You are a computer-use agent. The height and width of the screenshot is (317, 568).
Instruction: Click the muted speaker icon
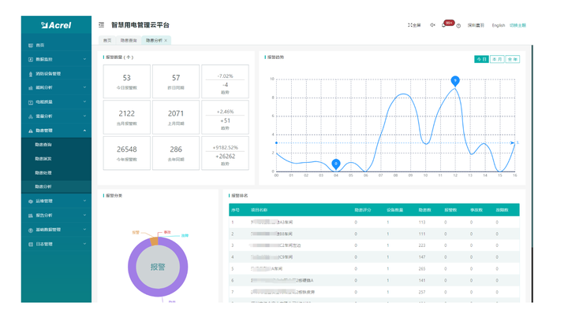pyautogui.click(x=432, y=25)
